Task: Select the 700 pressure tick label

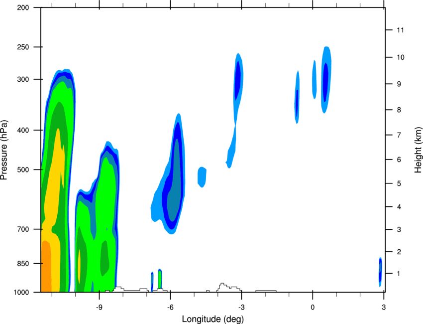Action: tap(23, 229)
